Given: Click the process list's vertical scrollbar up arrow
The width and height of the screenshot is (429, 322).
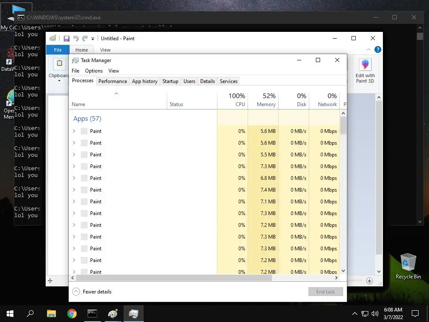Looking at the screenshot, I should 344,113.
